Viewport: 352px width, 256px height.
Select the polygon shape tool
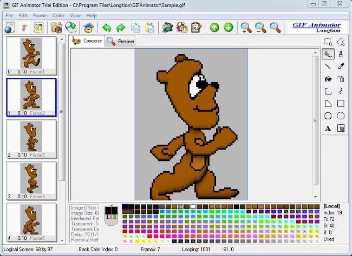point(328,104)
